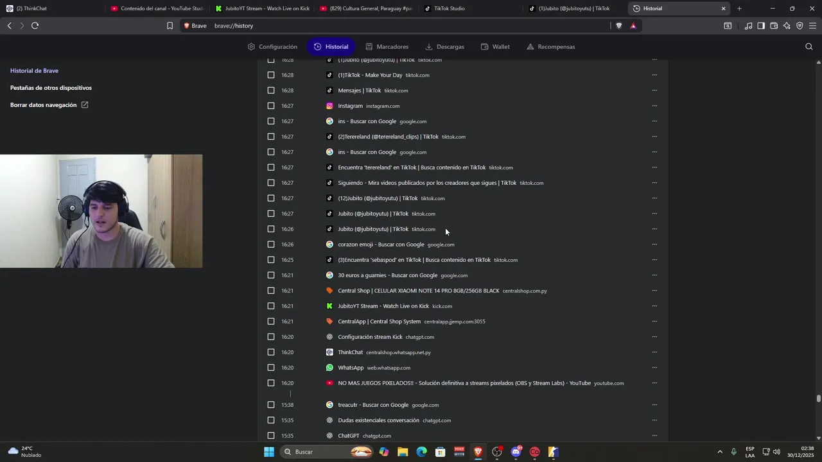Open CentralApp | Central Shop System link

(x=380, y=321)
